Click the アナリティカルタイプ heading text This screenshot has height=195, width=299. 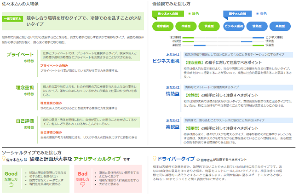97,159
